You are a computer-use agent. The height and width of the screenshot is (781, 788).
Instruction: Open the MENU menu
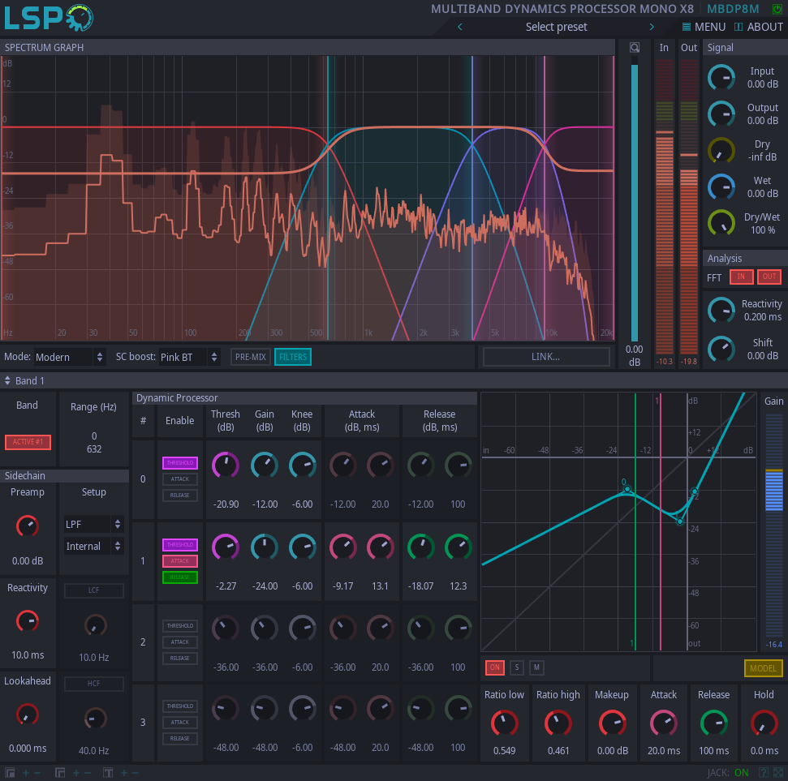click(703, 27)
